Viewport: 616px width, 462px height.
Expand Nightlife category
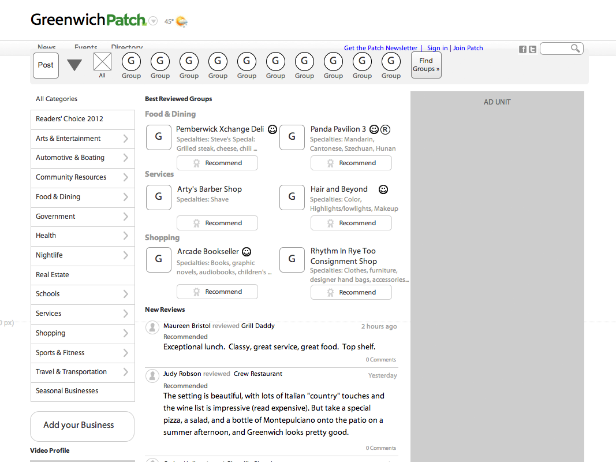(x=125, y=255)
